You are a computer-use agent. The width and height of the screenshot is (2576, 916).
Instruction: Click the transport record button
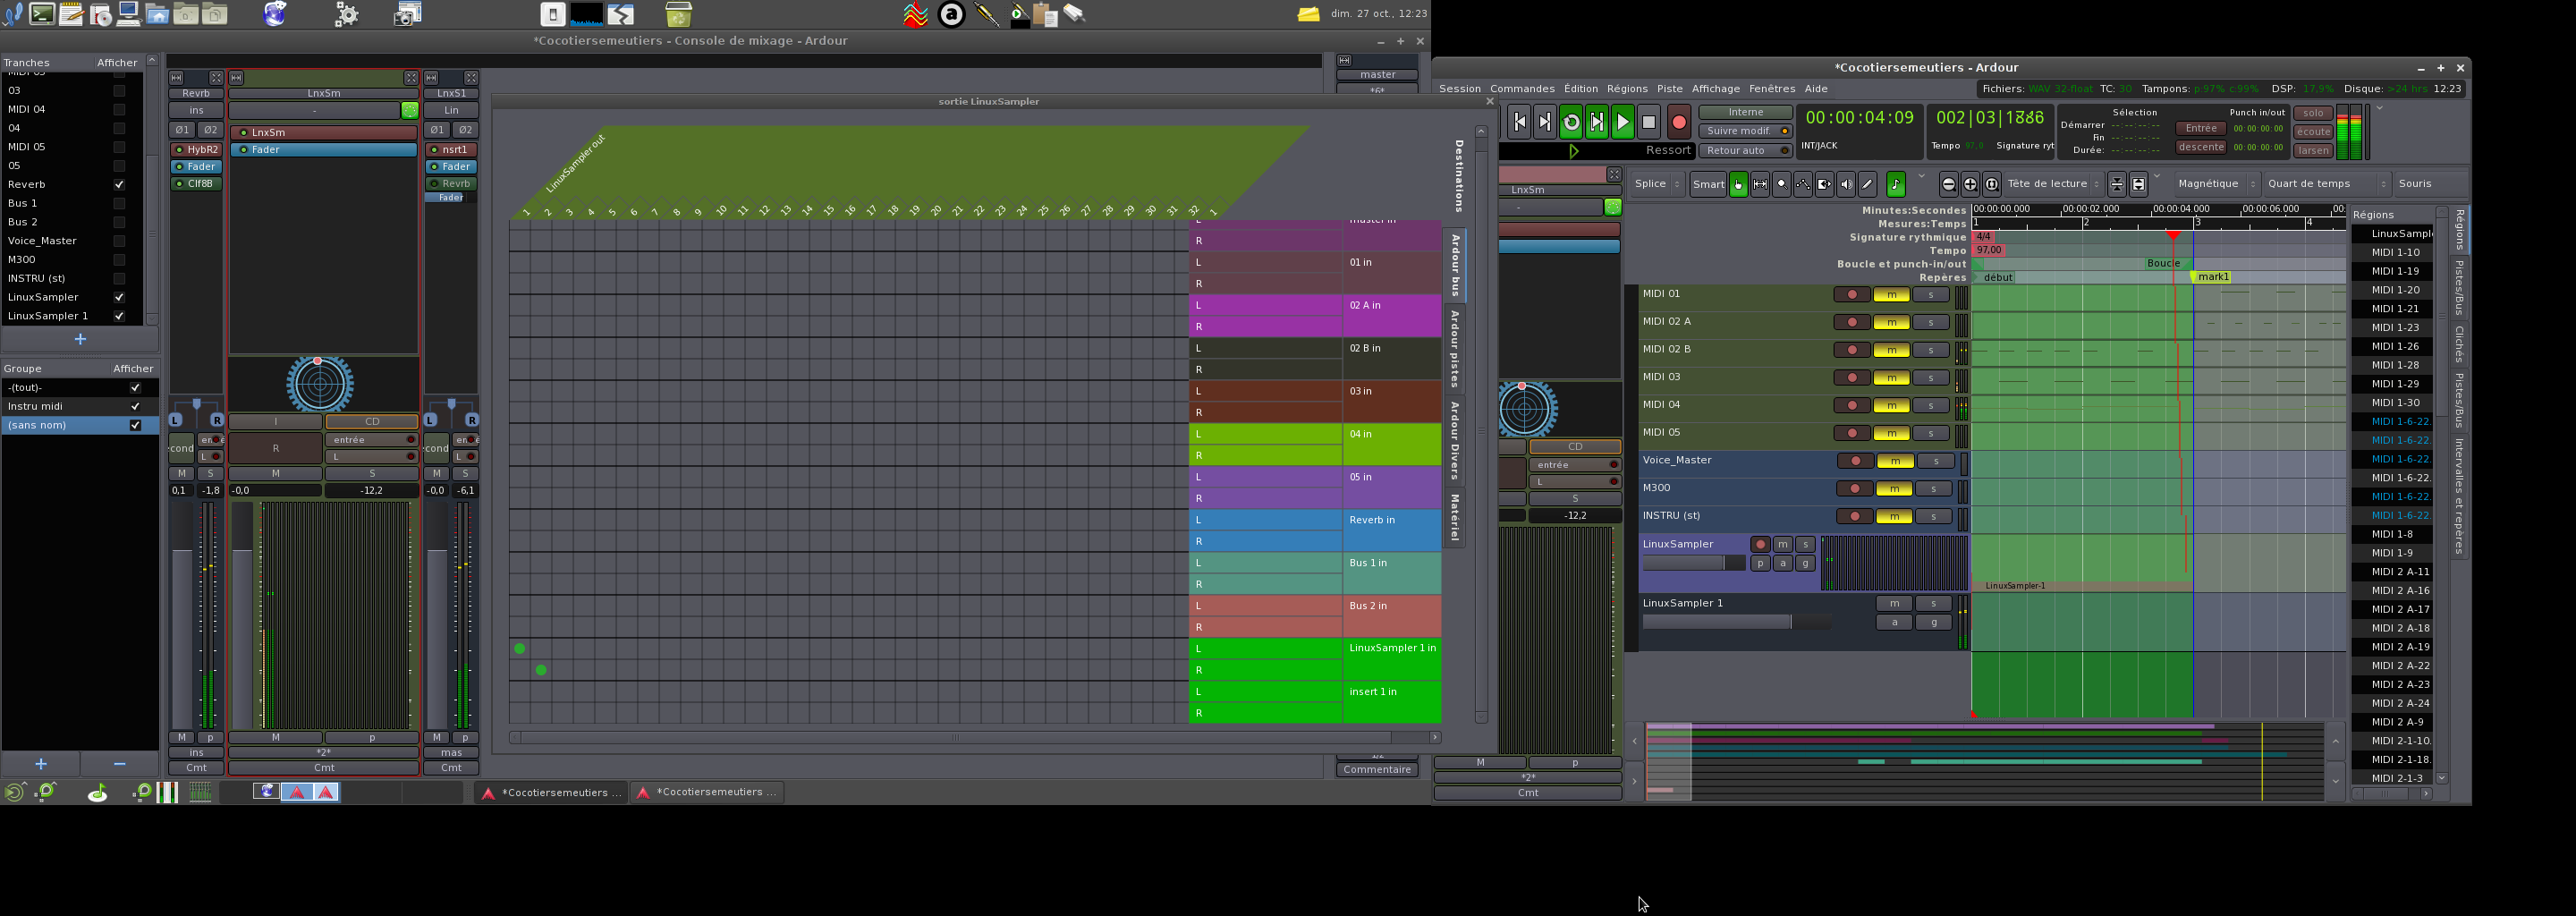coord(1678,123)
